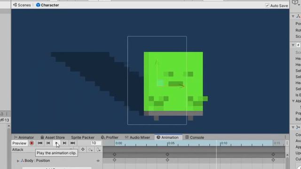Viewport: 301px width, 169px height.
Task: Click the lock icon in left panel
Action: click(2, 114)
